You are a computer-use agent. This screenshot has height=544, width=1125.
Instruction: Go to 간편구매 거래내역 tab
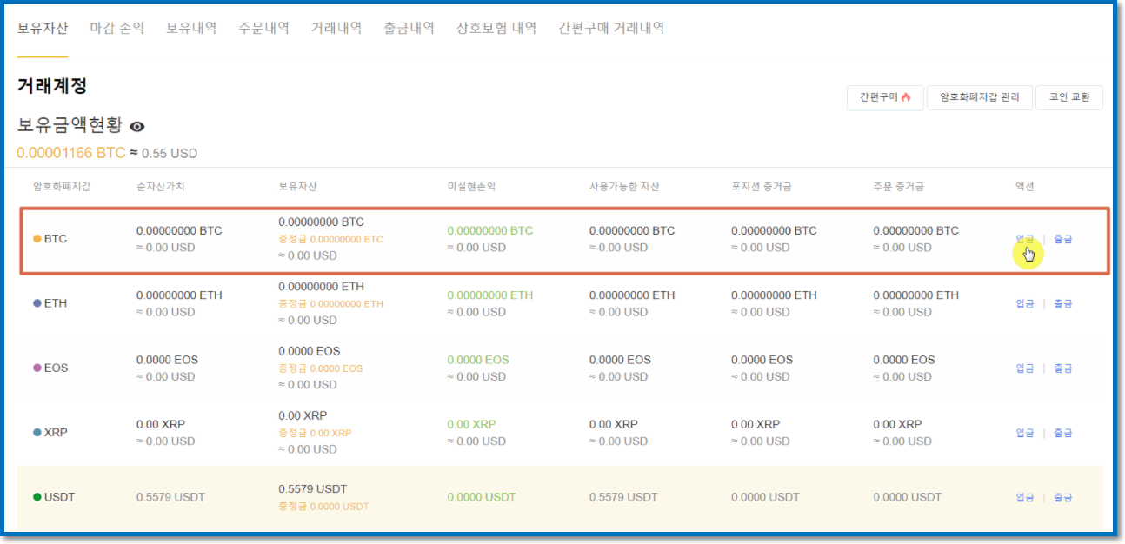pyautogui.click(x=611, y=28)
